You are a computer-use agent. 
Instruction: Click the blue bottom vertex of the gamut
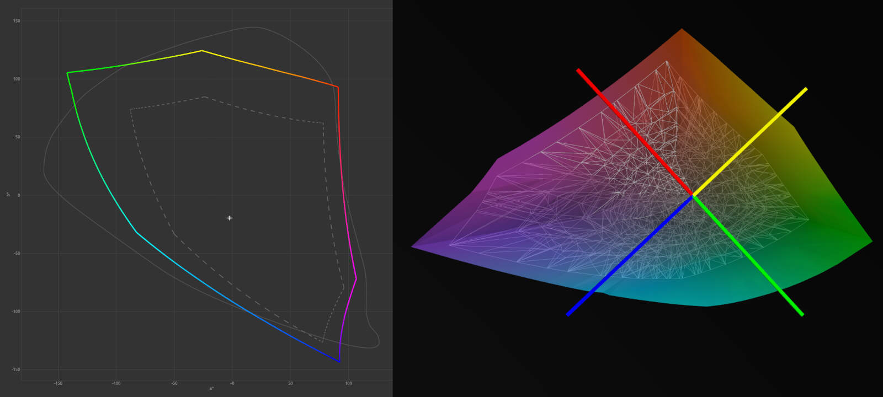point(339,361)
